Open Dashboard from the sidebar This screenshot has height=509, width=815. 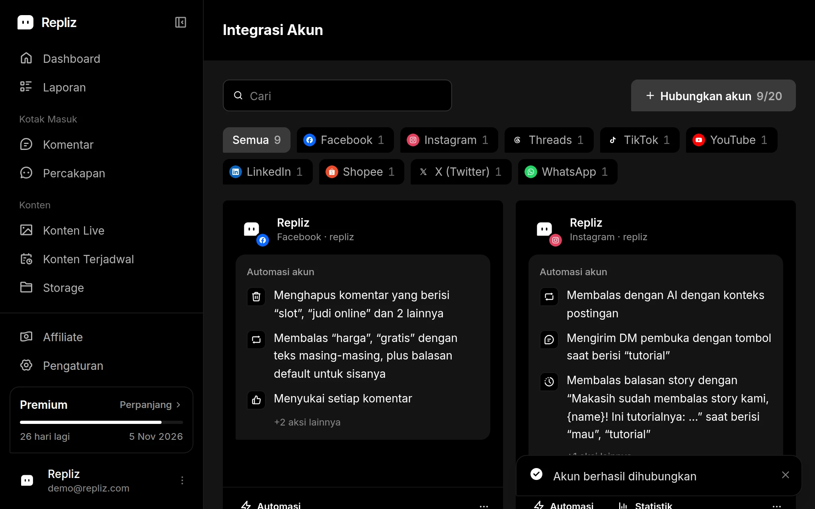coord(101,59)
